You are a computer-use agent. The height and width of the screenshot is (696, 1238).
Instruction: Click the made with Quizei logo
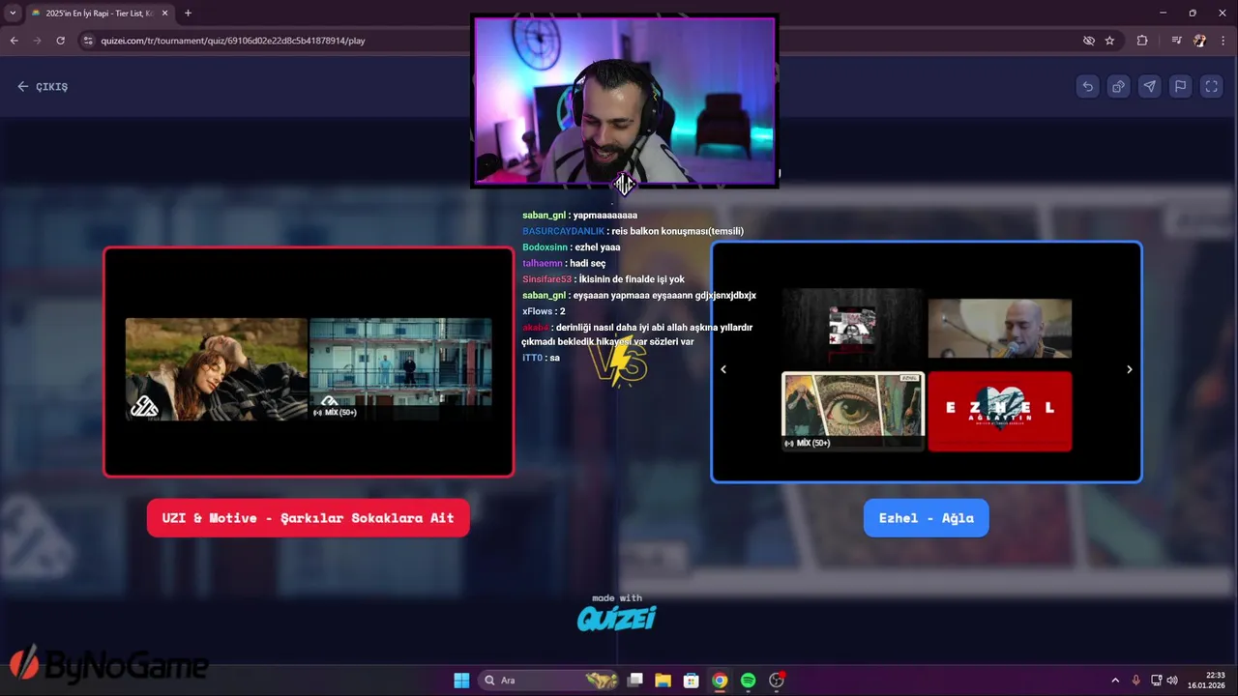point(617,613)
